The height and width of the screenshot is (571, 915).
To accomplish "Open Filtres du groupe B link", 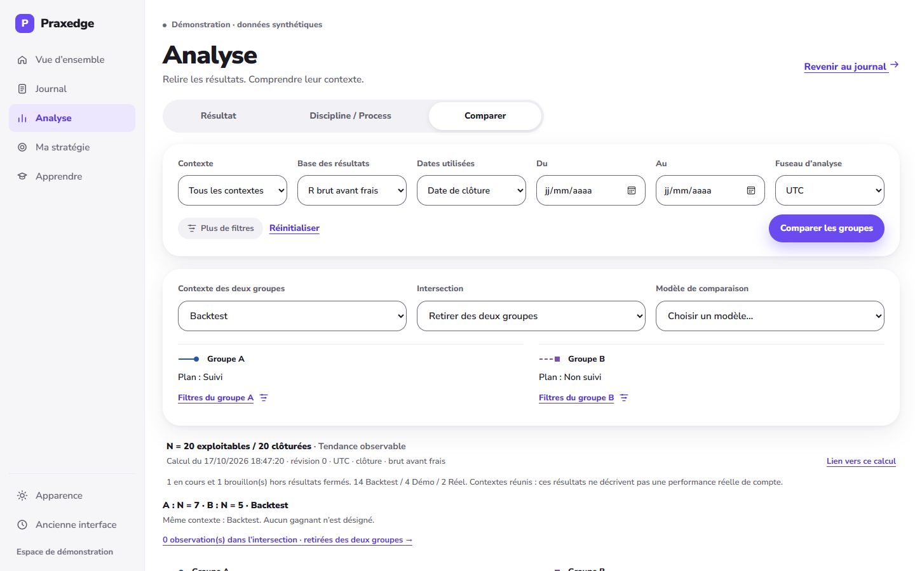I will [576, 398].
